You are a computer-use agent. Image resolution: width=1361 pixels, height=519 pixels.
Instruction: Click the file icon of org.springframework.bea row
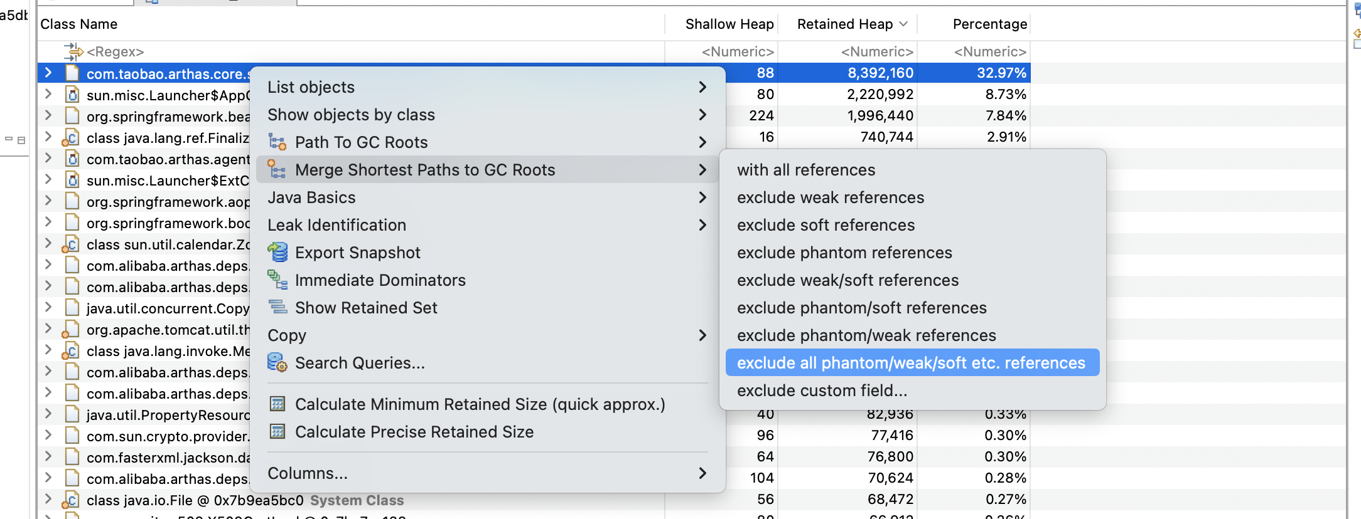[x=73, y=116]
